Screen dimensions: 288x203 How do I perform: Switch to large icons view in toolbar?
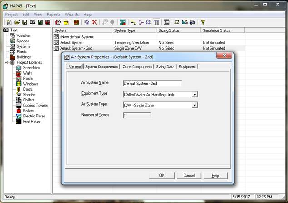134,22
